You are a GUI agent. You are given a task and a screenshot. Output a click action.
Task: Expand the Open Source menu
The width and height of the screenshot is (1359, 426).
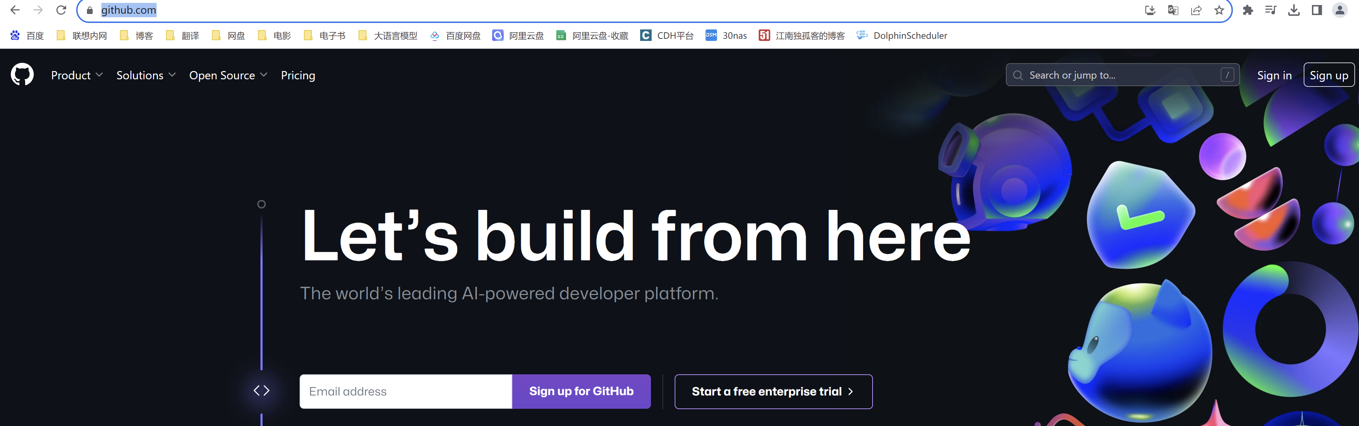pyautogui.click(x=228, y=75)
